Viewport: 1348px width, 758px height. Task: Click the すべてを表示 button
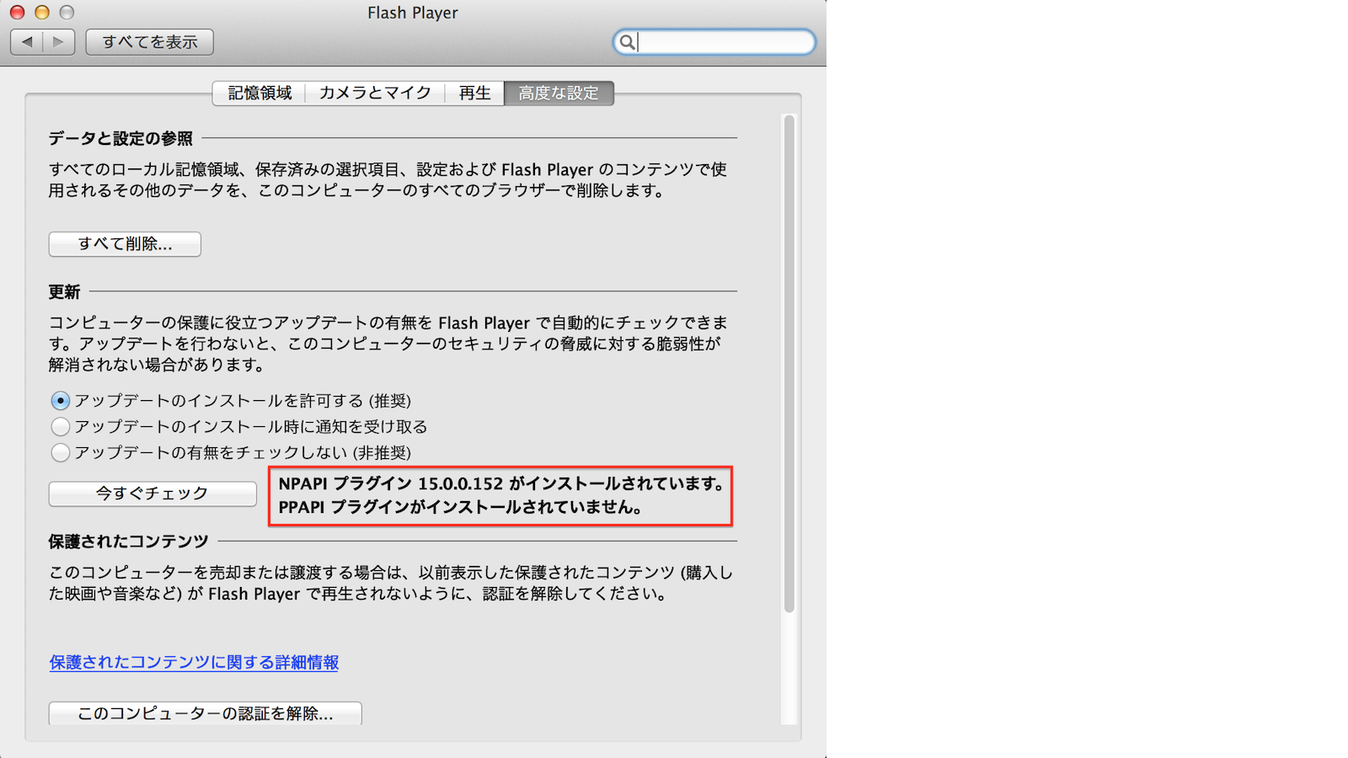(x=150, y=41)
